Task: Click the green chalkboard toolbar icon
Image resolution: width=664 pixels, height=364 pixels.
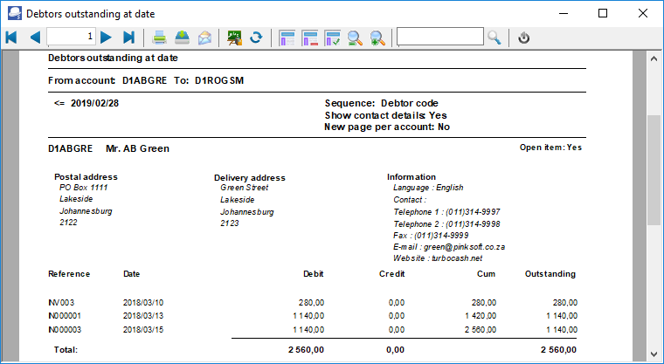Action: [x=234, y=38]
